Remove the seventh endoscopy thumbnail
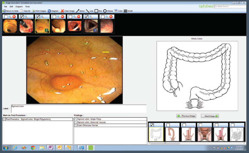249x153 pixels. (111, 17)
